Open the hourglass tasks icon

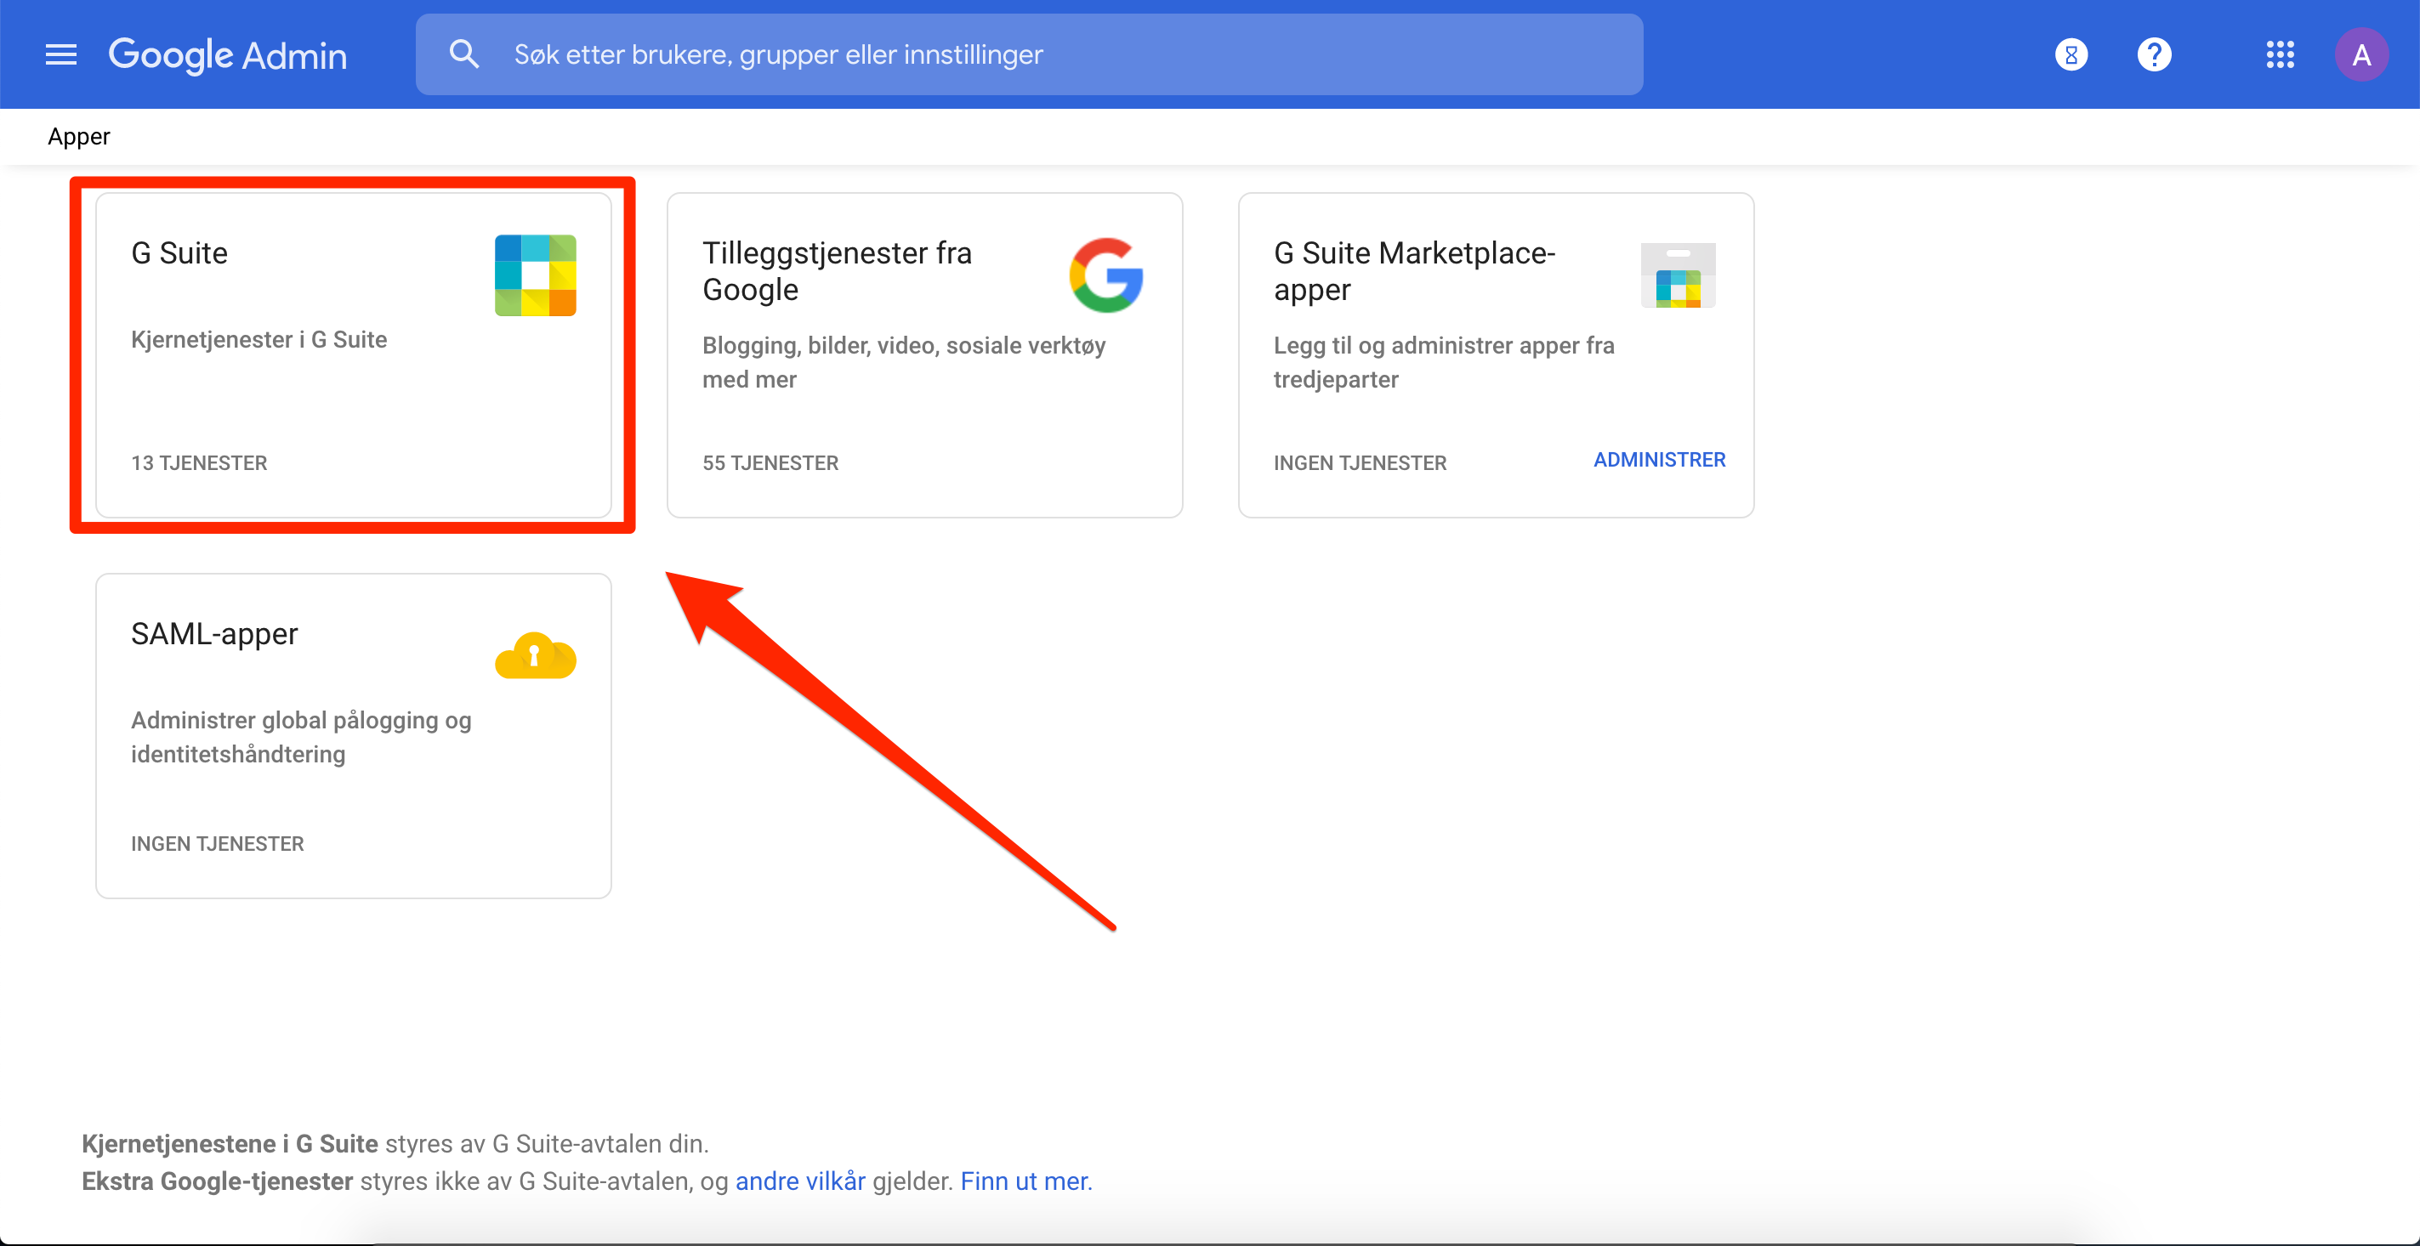[x=2071, y=54]
